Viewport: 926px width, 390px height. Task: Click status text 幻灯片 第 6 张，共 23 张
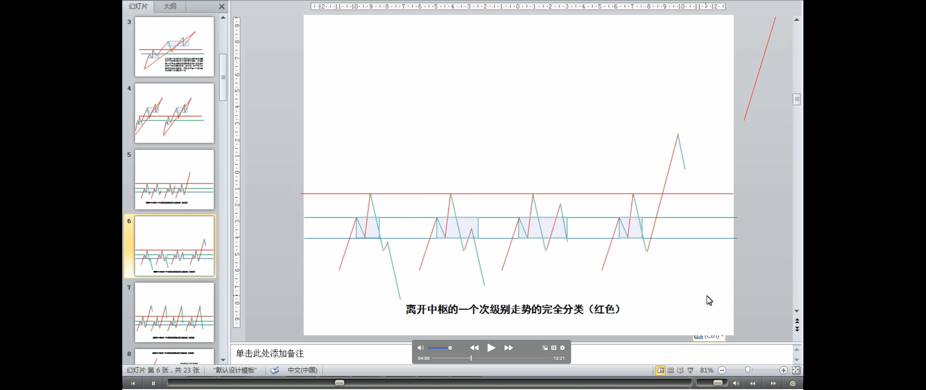(163, 370)
